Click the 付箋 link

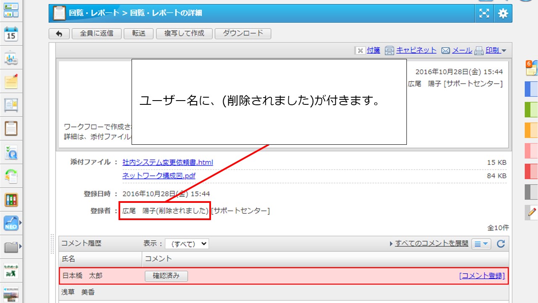pos(373,50)
